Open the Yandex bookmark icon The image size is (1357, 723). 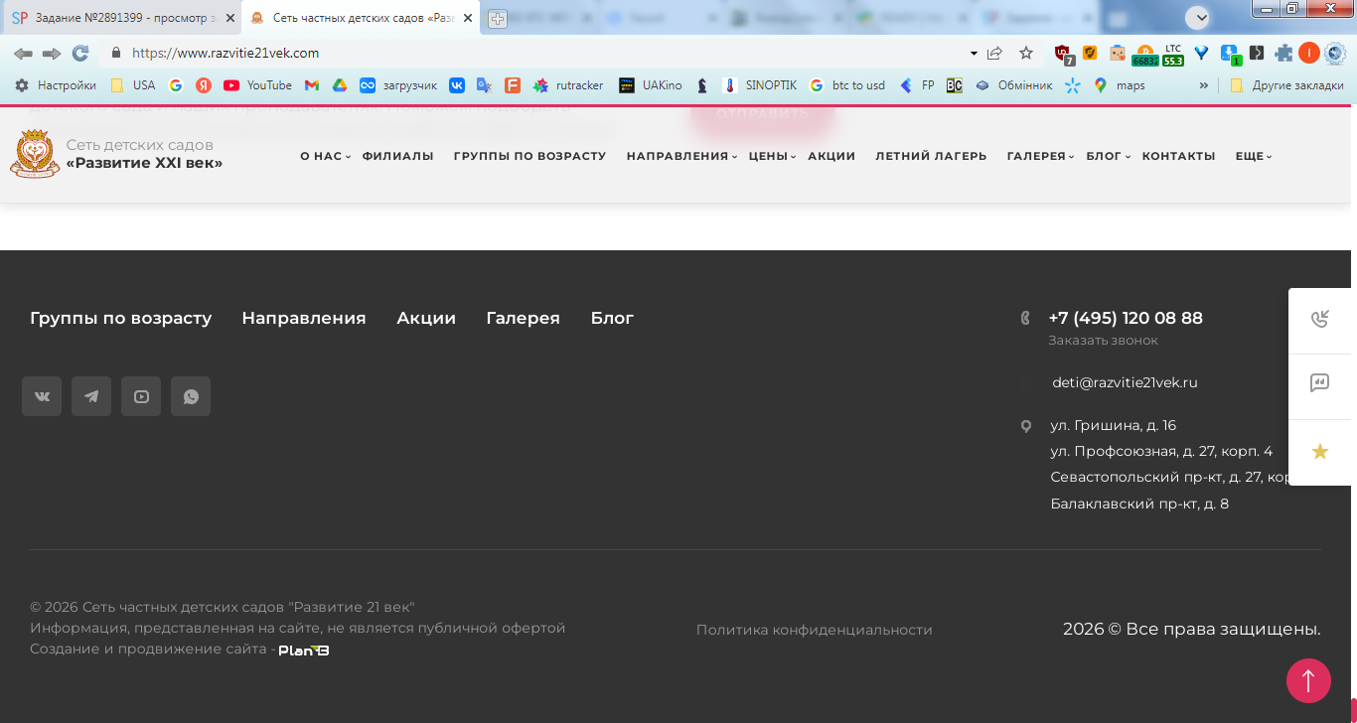pyautogui.click(x=204, y=85)
